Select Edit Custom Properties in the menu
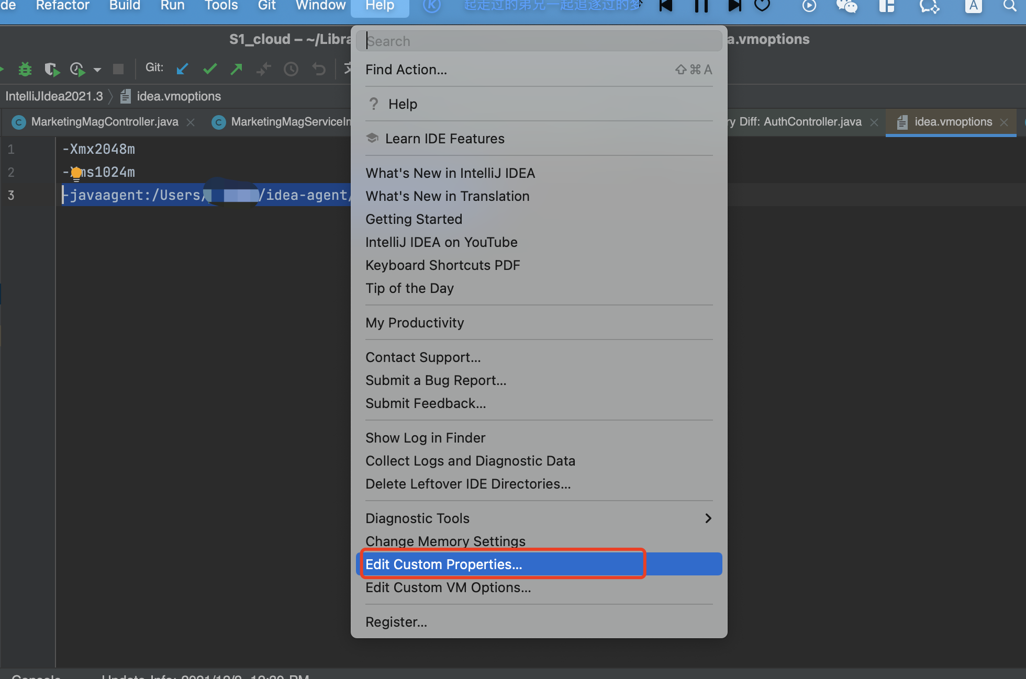Viewport: 1026px width, 679px height. pos(444,564)
